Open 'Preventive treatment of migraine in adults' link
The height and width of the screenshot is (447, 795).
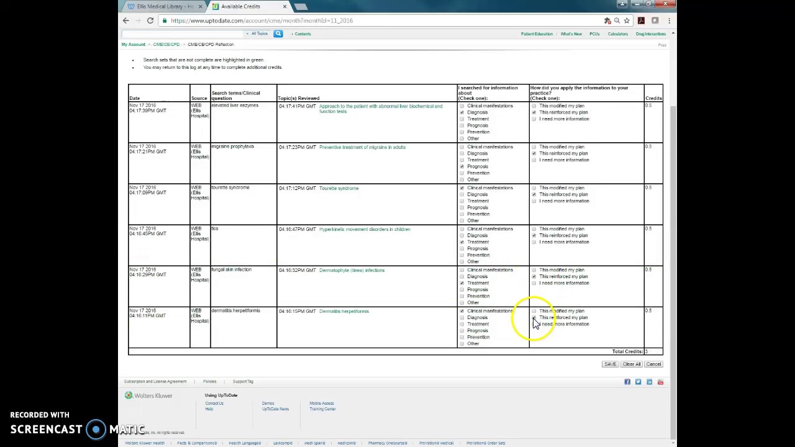(x=362, y=147)
